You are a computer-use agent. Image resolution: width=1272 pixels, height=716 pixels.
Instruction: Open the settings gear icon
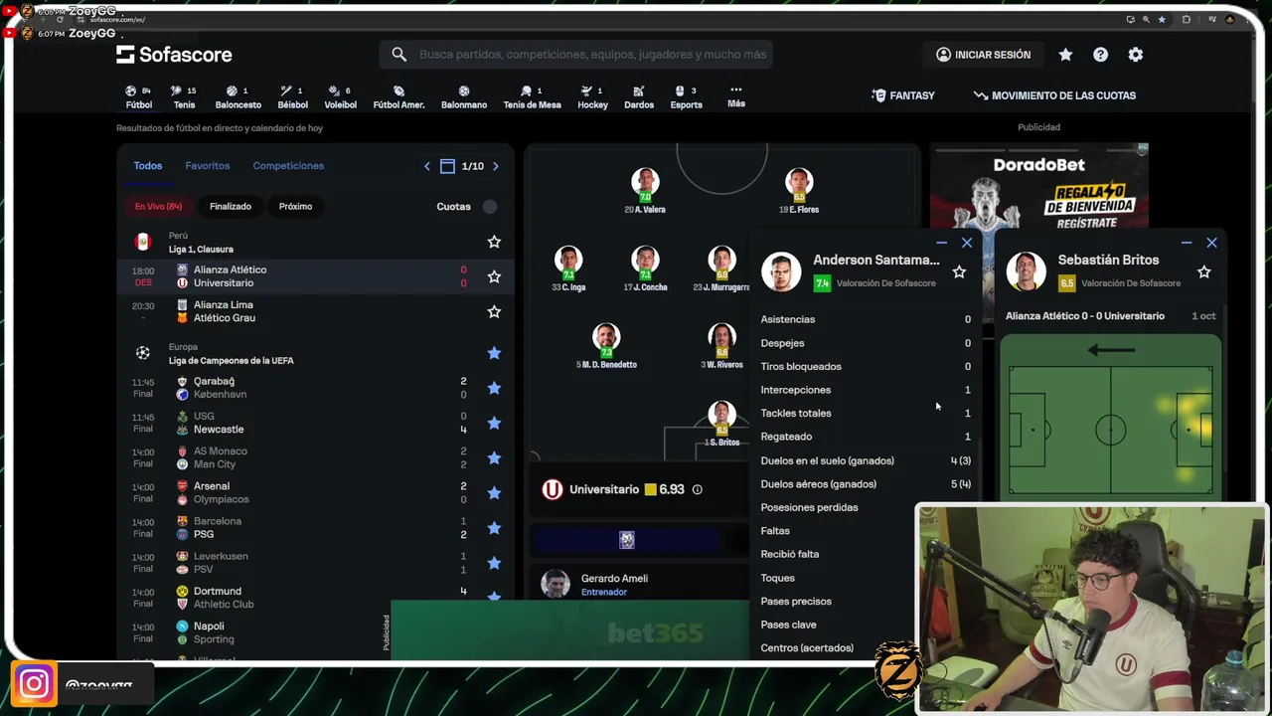(x=1136, y=55)
